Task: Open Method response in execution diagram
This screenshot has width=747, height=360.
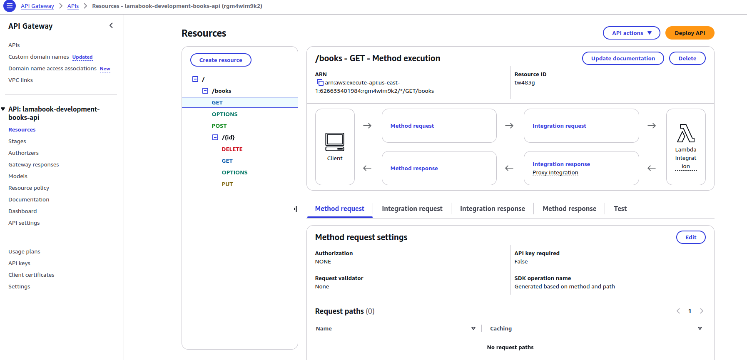Action: pos(414,168)
